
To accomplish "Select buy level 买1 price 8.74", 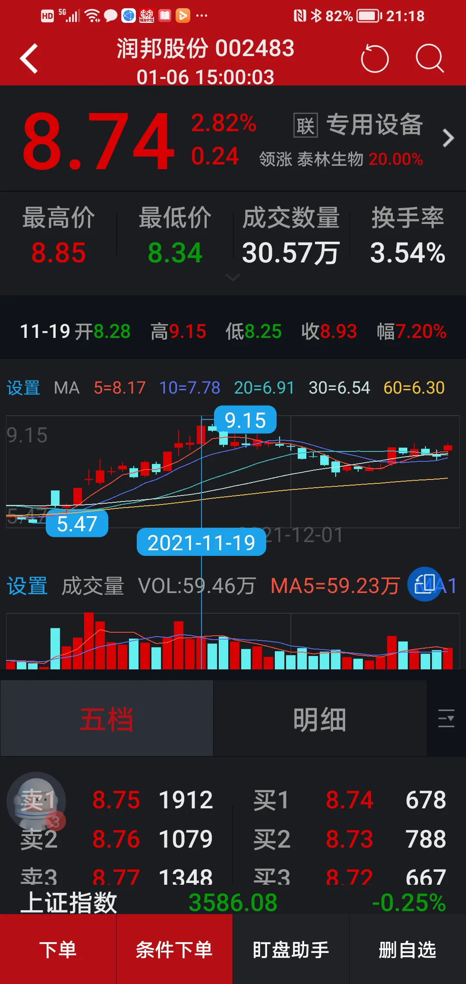I will click(x=349, y=800).
